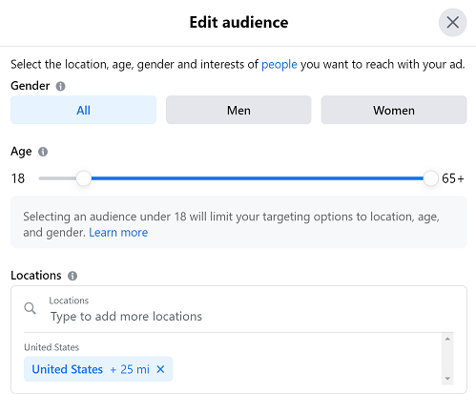Viewport: 476px width, 394px height.
Task: Open the Learn more link
Action: pos(118,233)
